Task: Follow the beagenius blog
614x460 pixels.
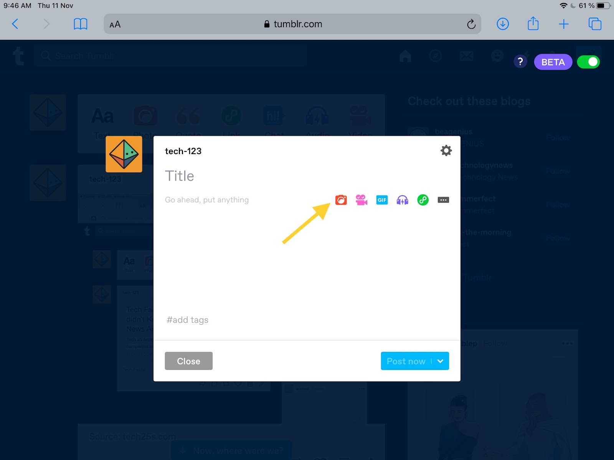Action: coord(558,138)
